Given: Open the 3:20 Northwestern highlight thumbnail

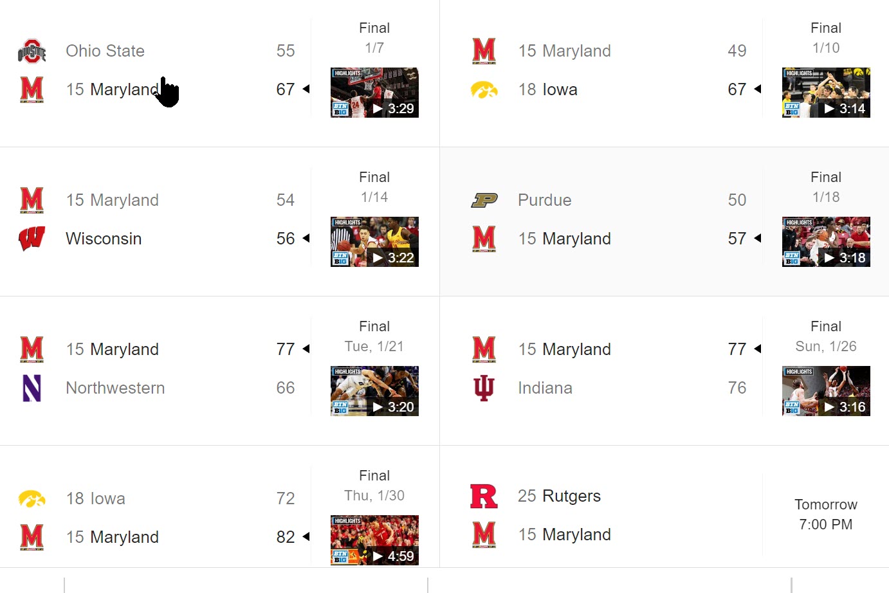Looking at the screenshot, I should [x=374, y=391].
